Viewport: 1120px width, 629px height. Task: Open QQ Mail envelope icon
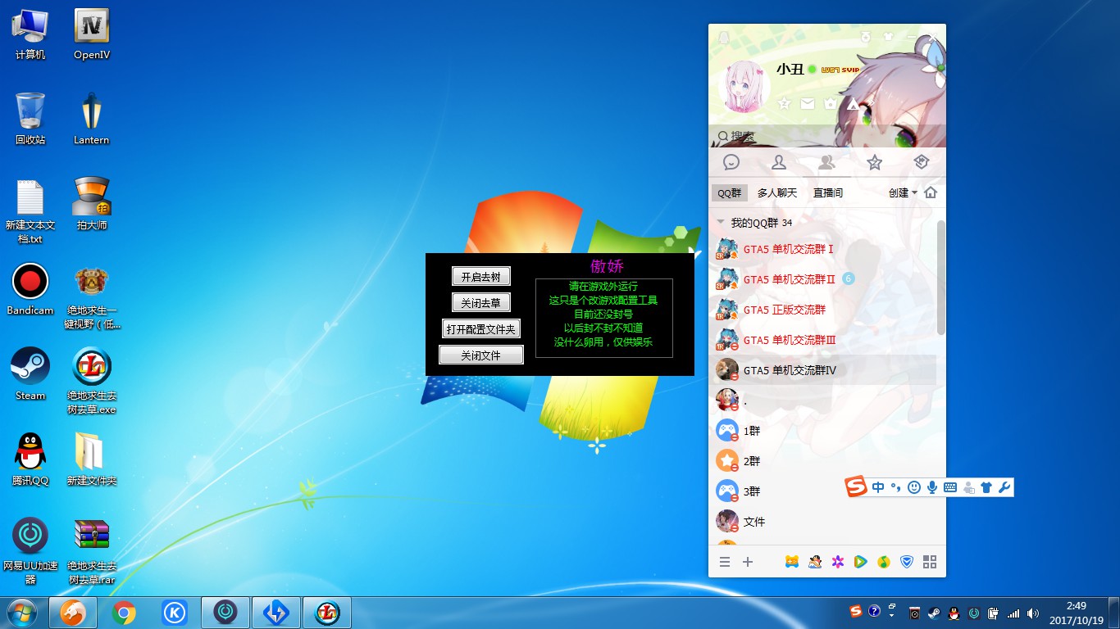[808, 104]
